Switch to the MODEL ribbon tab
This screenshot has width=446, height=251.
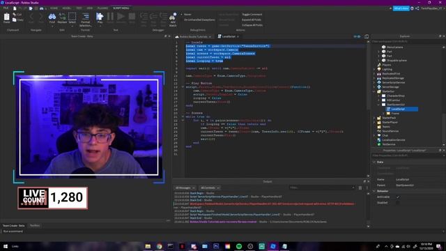(67, 8)
